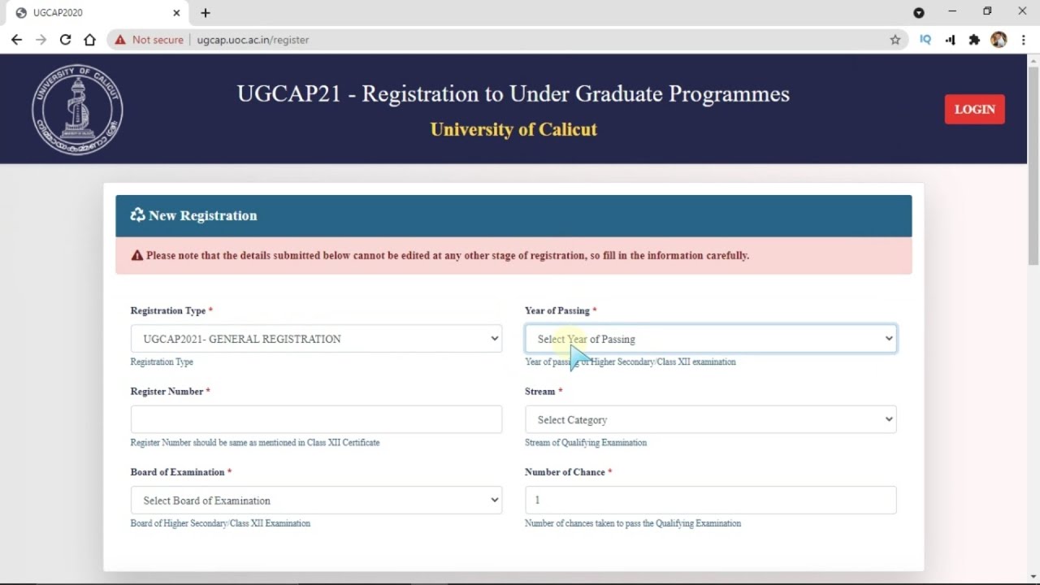Minimize the Chrome window
The height and width of the screenshot is (585, 1040).
952,11
